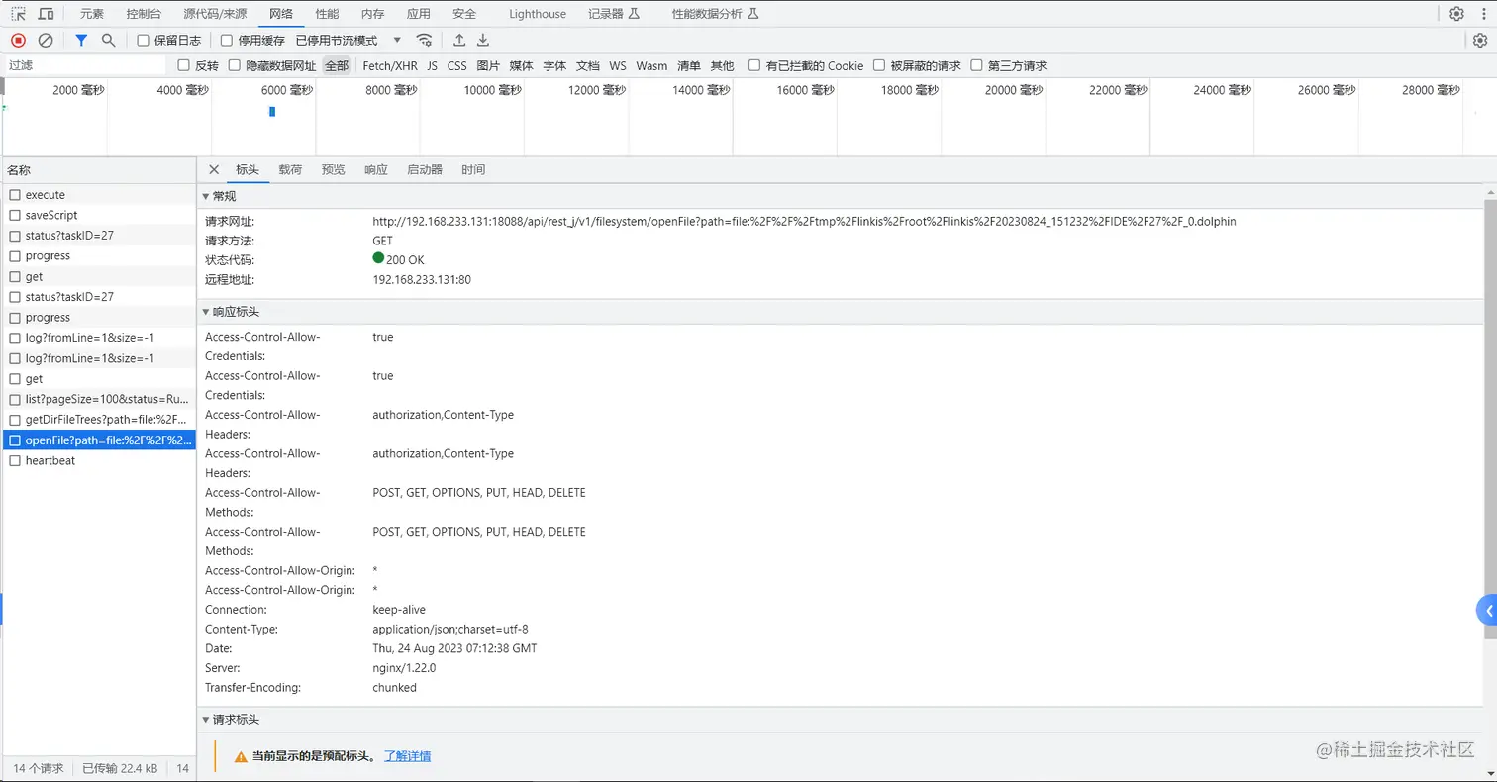This screenshot has height=782, width=1497.
Task: Open the 时间 timing tab
Action: [x=473, y=170]
